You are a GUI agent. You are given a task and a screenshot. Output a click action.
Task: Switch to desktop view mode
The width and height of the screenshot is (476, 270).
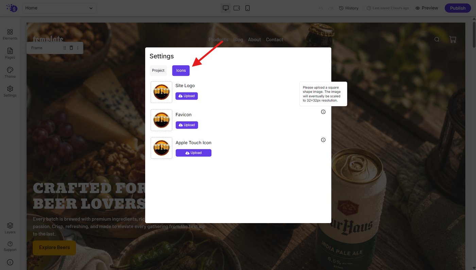point(225,8)
